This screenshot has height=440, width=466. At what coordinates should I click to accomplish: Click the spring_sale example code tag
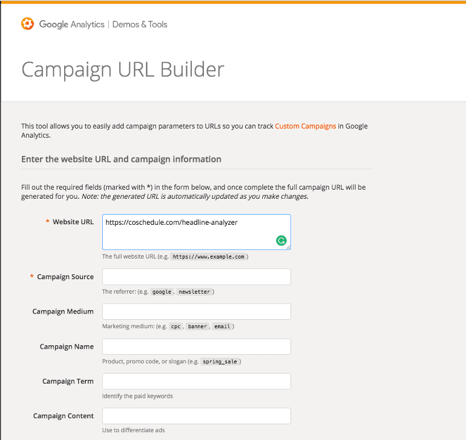point(220,361)
